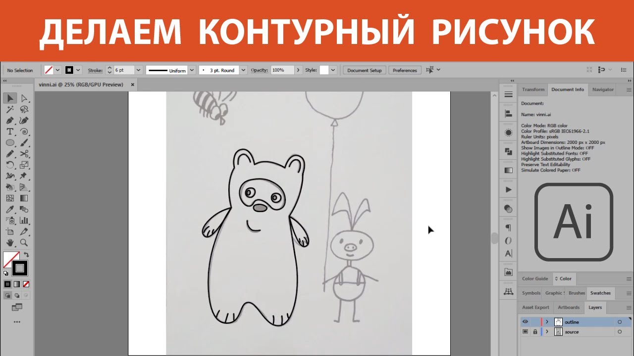Select the Artboard tool

click(10, 232)
